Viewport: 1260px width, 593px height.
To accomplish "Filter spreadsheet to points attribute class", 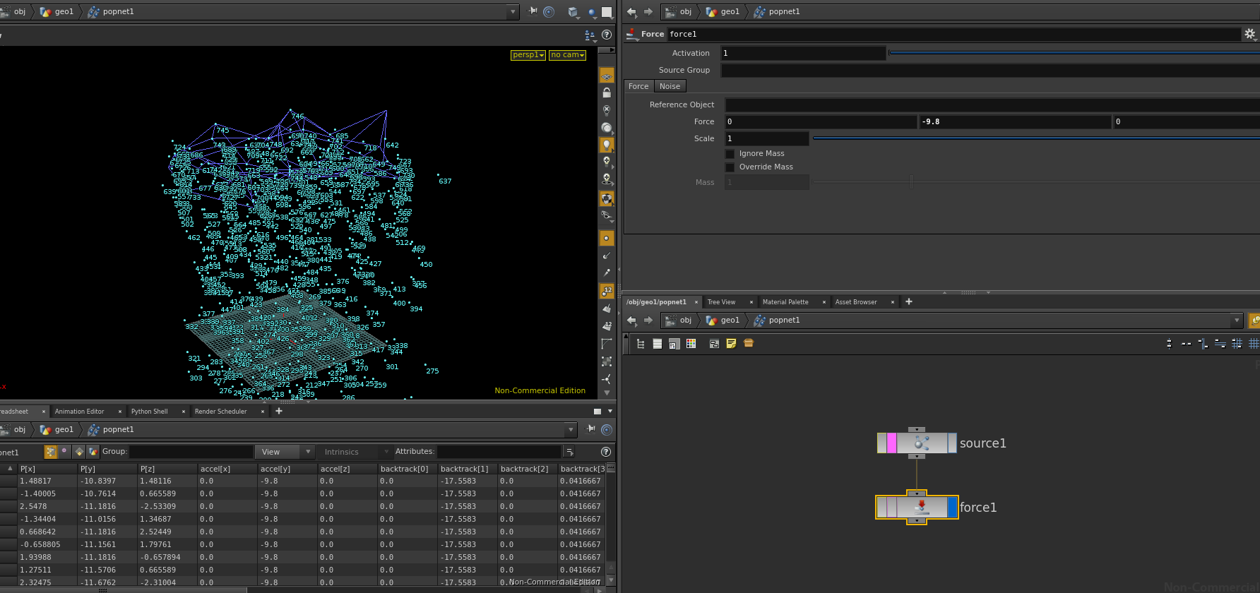I will tap(51, 452).
